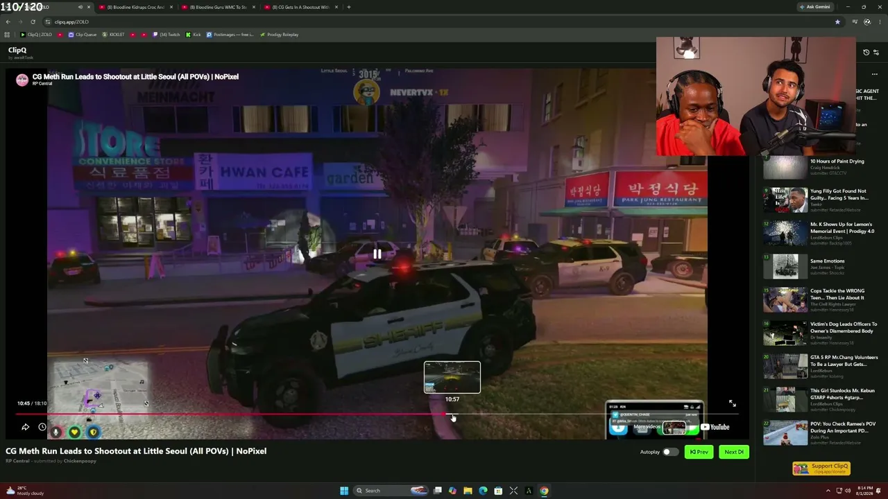This screenshot has height=499, width=888.
Task: Toggle the Autoplay switch
Action: [670, 452]
